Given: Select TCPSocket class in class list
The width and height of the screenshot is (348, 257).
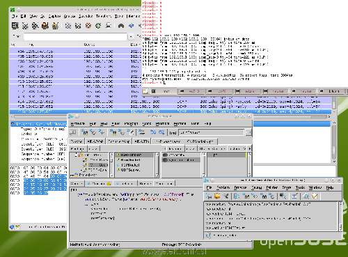Looking at the screenshot, I should 130,165.
